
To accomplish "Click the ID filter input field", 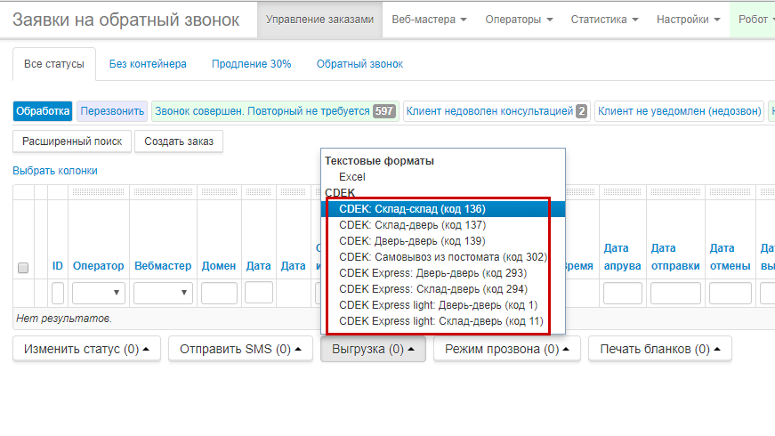I will pos(58,293).
